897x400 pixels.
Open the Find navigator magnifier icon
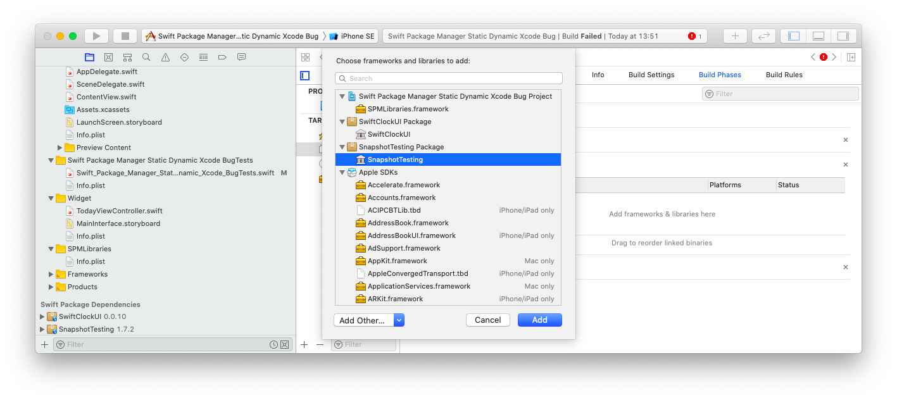point(146,57)
